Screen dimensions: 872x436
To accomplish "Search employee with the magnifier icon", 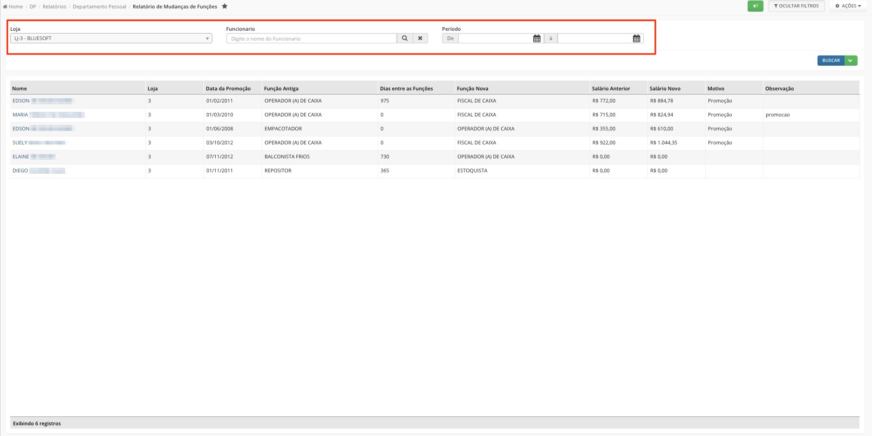I will click(x=405, y=38).
